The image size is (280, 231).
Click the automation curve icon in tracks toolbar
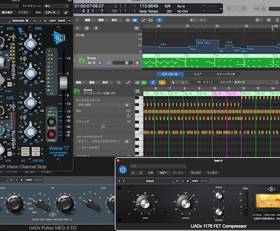143,20
